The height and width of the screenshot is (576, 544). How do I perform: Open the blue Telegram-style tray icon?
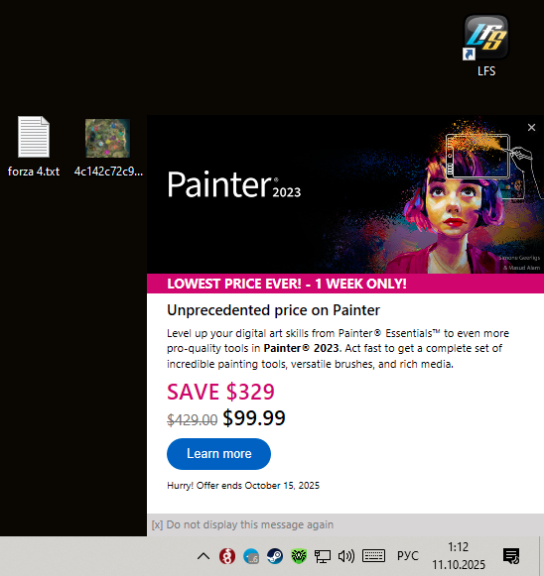click(251, 556)
